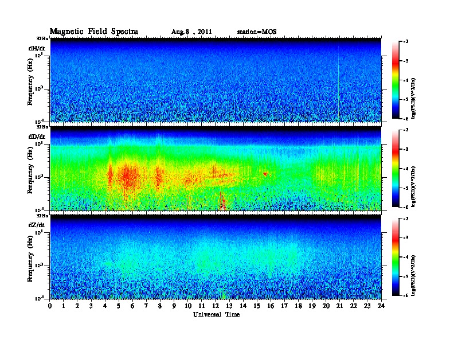Click hour "3" tick label on time axis
The image size is (454, 351).
pos(91,306)
